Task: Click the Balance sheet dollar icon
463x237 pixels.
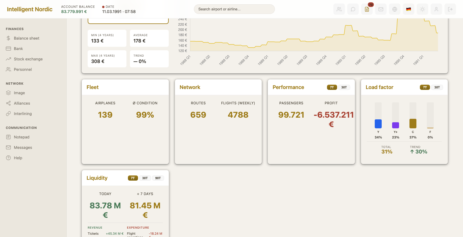Action: coord(8,38)
